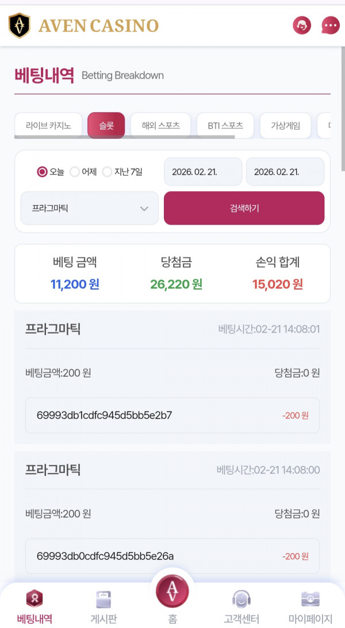This screenshot has height=628, width=345.
Task: Open the chat message bubble icon in header
Action: [x=329, y=25]
